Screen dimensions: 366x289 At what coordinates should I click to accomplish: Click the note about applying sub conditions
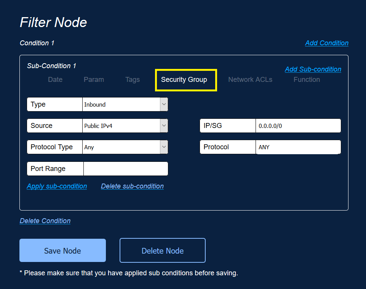tap(129, 273)
